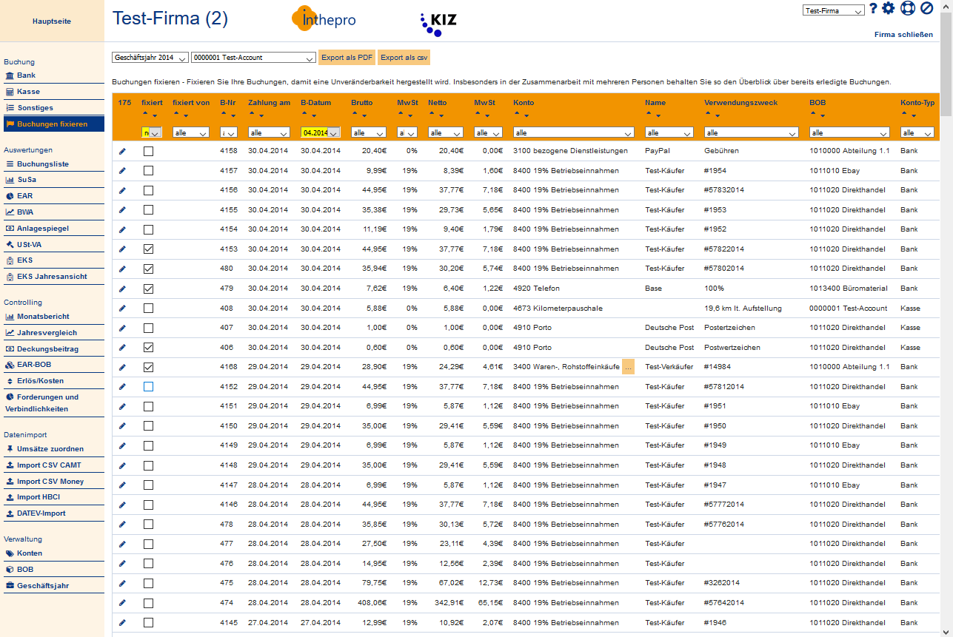Open Buchungsliste in the sidebar
This screenshot has height=637, width=953.
pyautogui.click(x=43, y=164)
